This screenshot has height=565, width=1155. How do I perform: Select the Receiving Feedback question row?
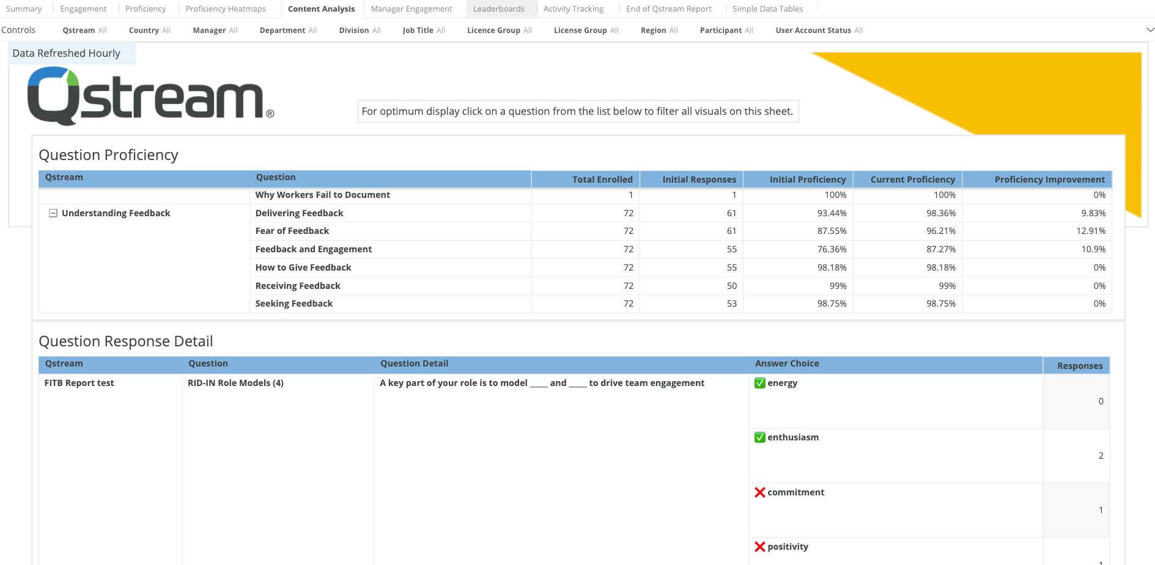[298, 285]
